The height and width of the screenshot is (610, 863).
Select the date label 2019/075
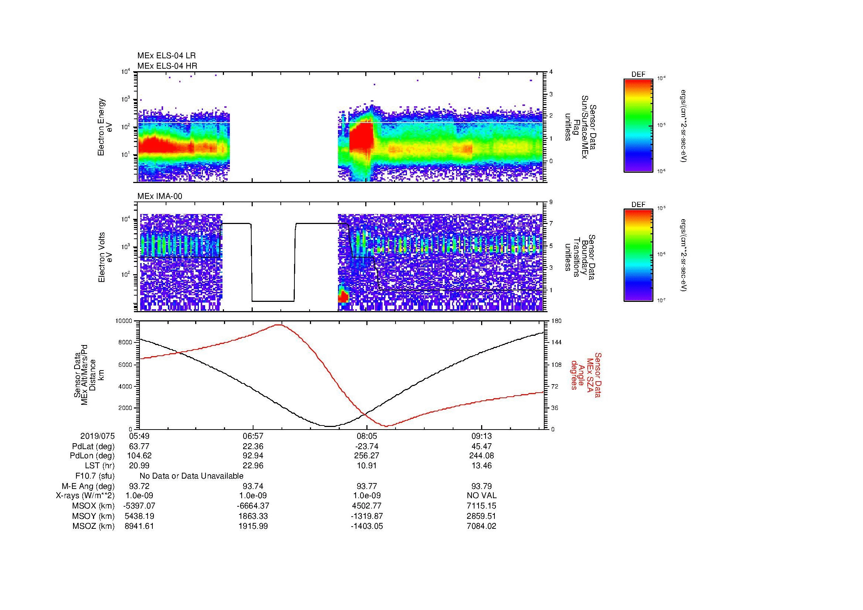[x=97, y=436]
